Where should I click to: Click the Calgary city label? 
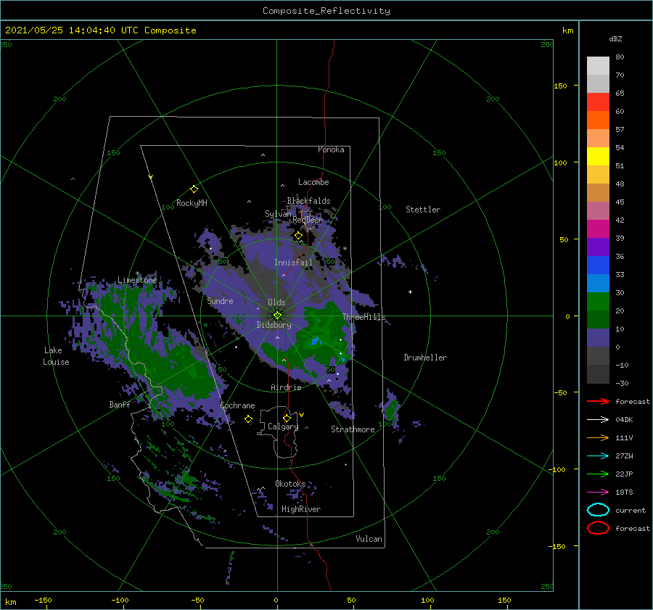(x=283, y=426)
